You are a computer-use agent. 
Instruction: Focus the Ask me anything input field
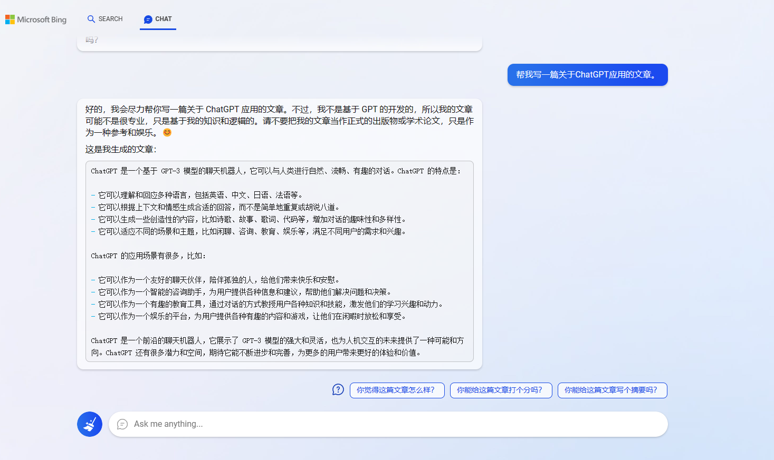tap(388, 424)
